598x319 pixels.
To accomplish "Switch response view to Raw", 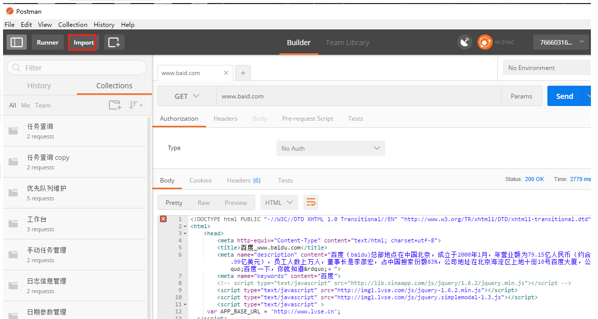I will 204,202.
